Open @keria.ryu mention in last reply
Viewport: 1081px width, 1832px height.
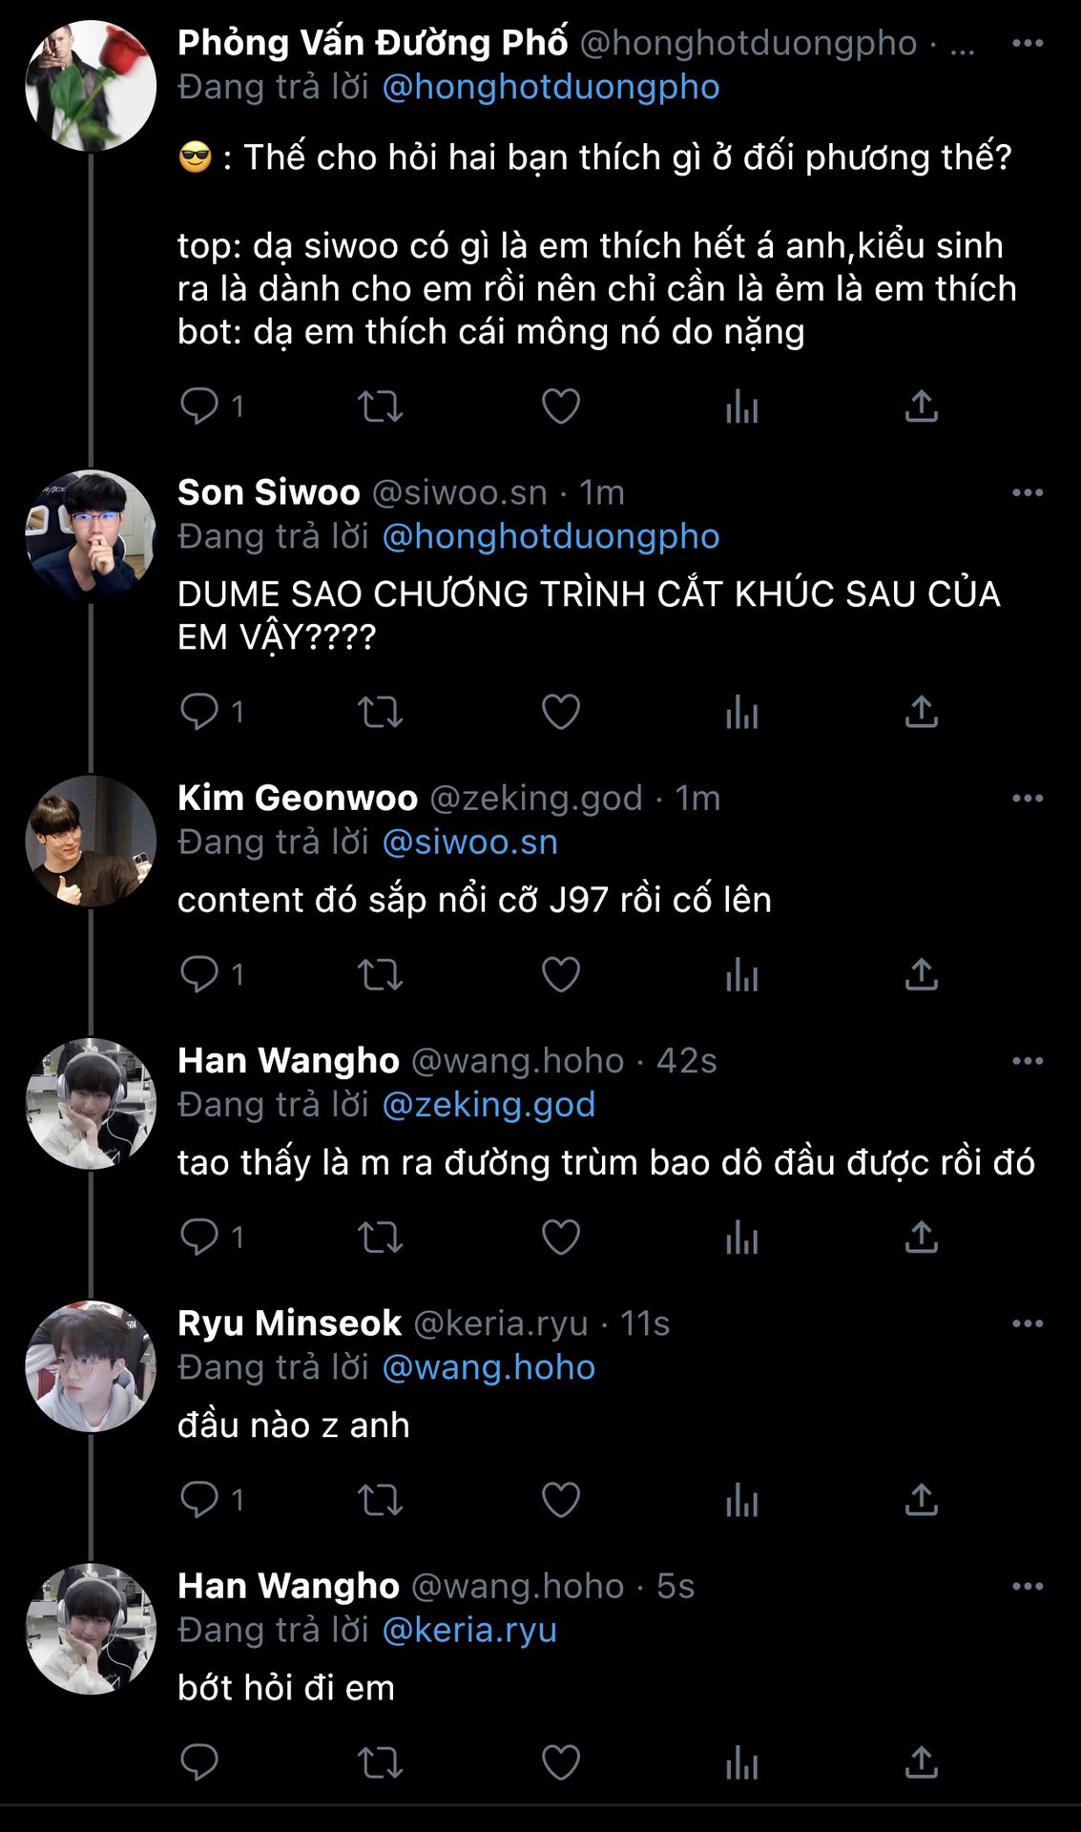pos(469,1630)
